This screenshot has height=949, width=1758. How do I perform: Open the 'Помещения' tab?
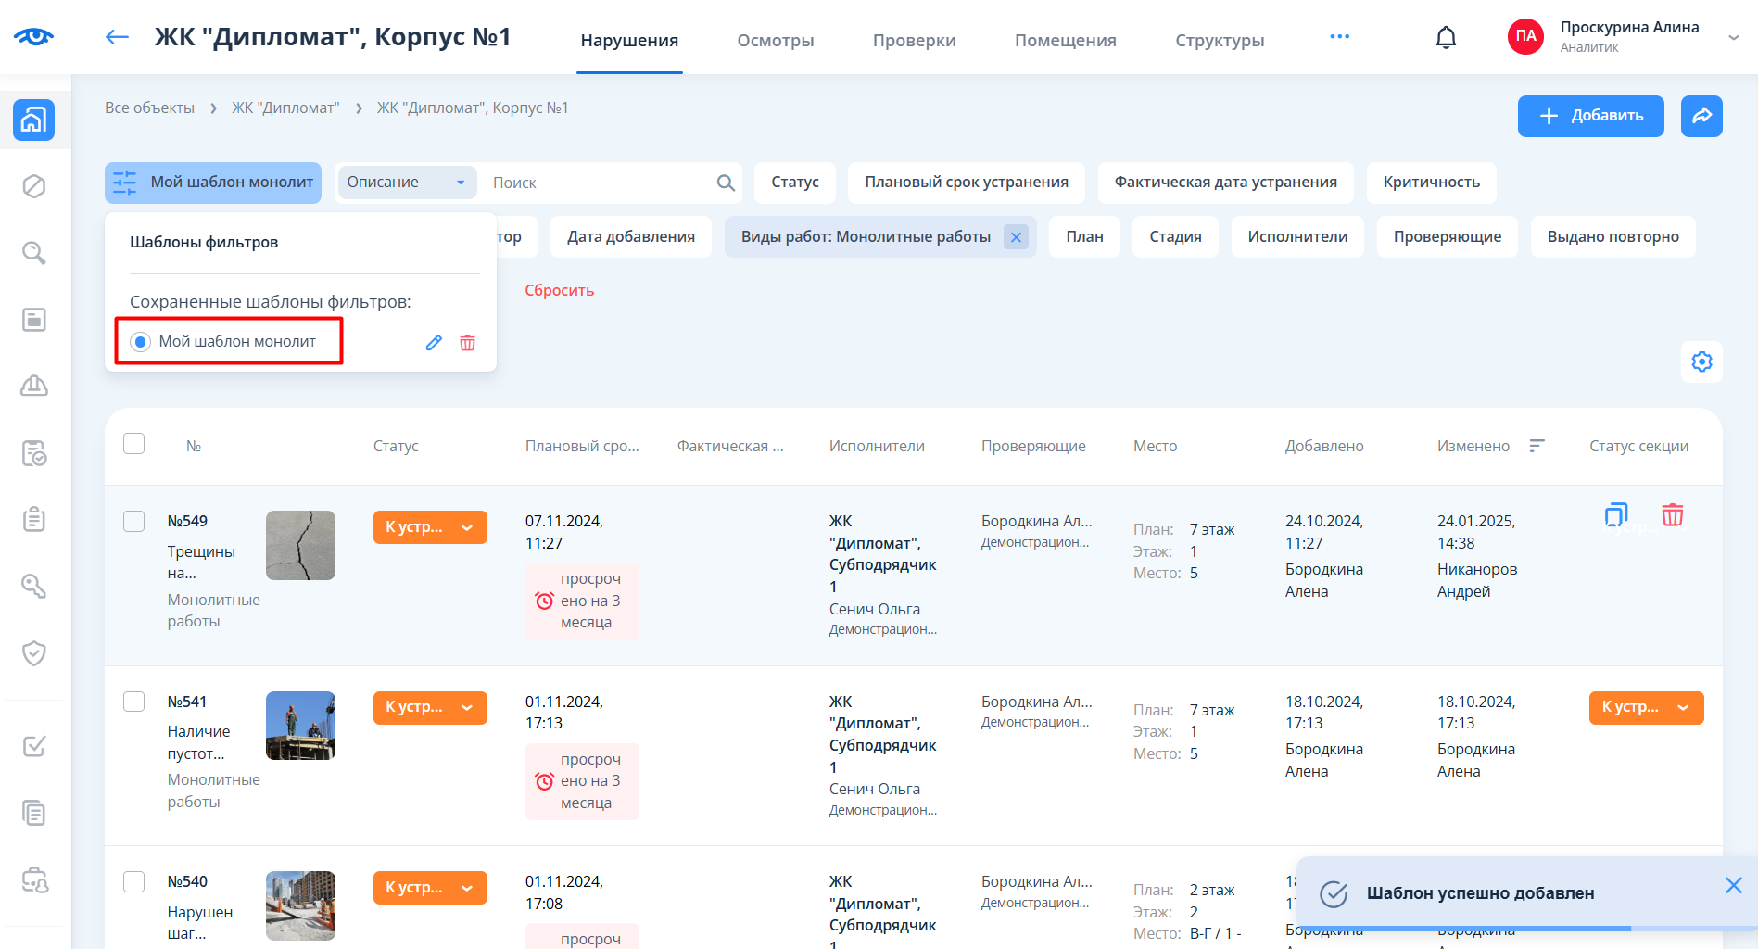click(1065, 40)
